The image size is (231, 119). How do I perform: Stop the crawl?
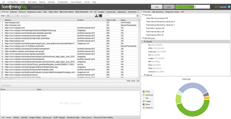[x=157, y=7]
